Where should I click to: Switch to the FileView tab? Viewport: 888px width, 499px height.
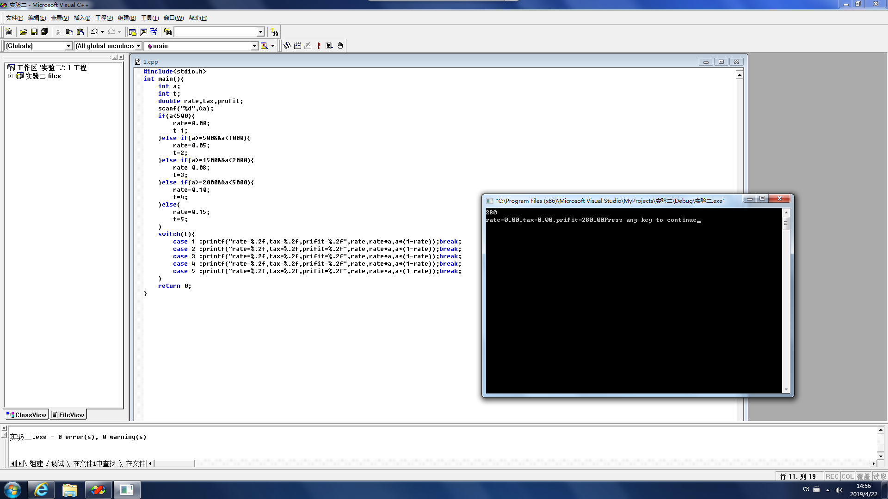coord(68,415)
